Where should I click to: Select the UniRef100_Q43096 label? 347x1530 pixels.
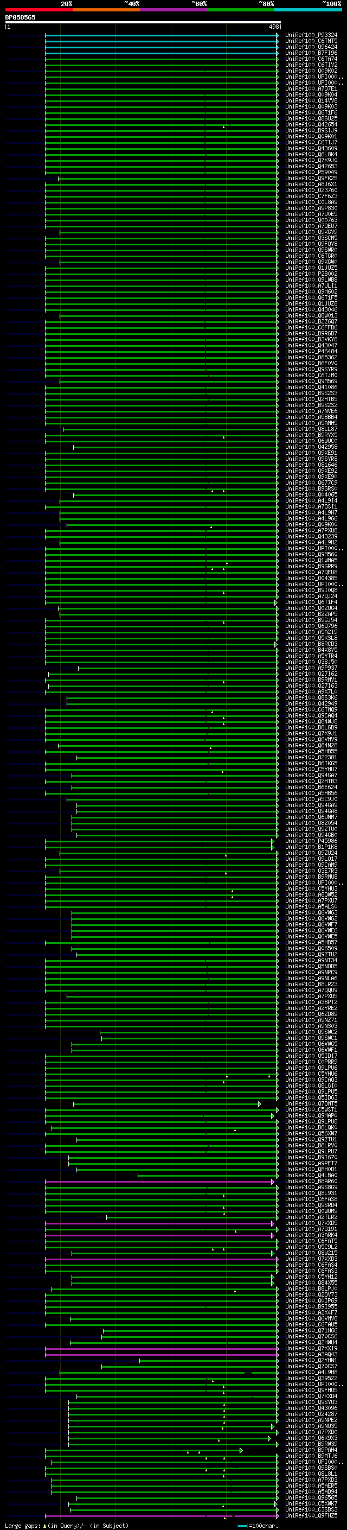tap(311, 1408)
